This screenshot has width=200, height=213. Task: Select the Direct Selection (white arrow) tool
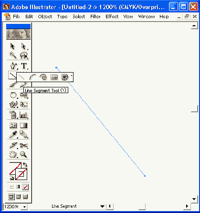[x=24, y=46]
